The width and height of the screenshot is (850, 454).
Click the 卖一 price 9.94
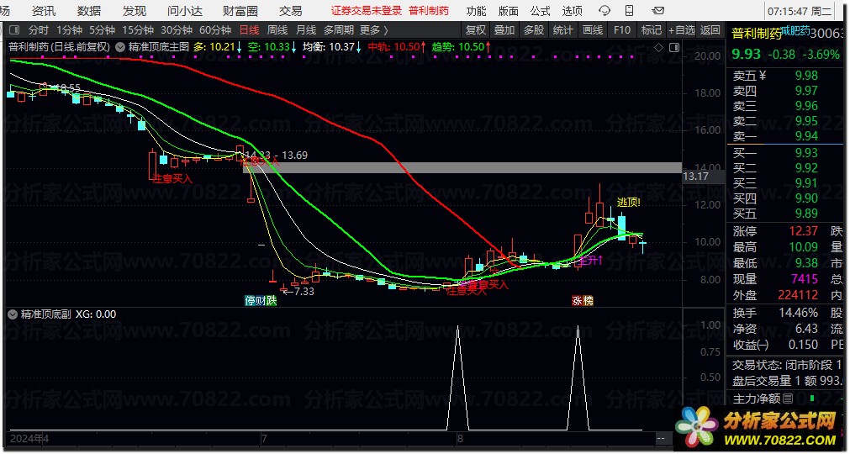click(806, 136)
